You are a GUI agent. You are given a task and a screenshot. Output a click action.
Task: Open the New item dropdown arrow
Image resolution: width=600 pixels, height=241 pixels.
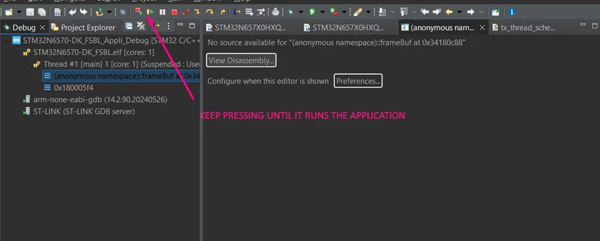pyautogui.click(x=19, y=12)
